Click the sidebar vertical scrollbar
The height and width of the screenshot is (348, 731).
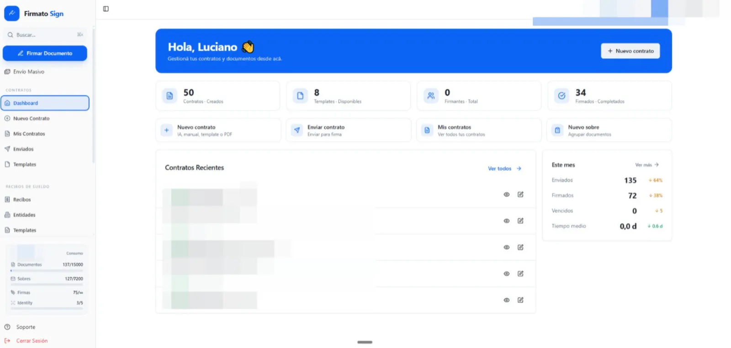pyautogui.click(x=94, y=96)
